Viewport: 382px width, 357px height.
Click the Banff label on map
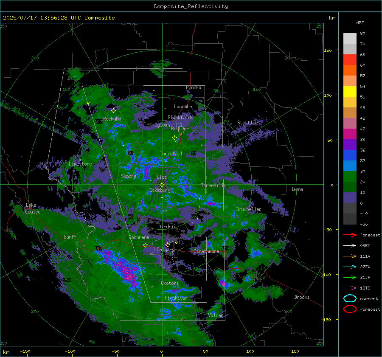tap(70, 236)
